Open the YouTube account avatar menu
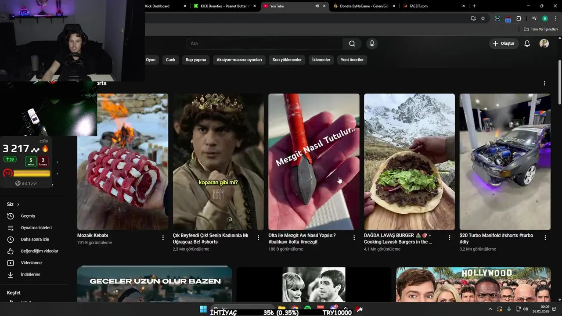 [544, 43]
